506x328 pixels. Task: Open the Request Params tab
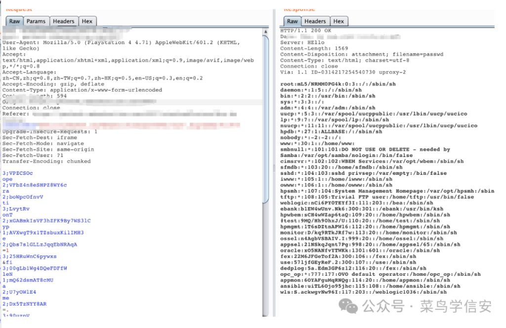36,21
